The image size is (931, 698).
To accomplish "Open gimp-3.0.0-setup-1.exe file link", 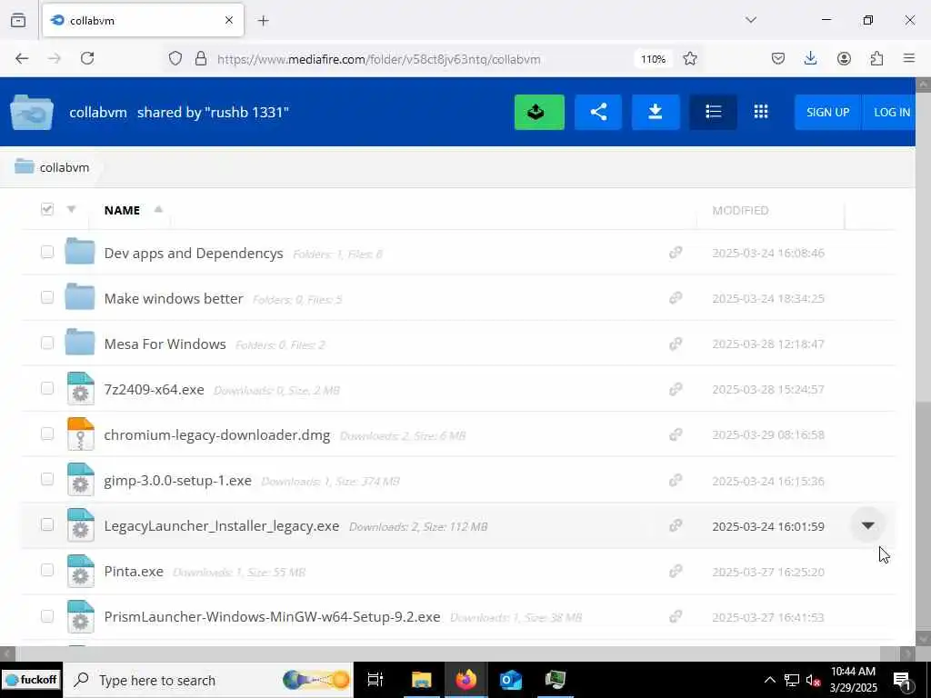I will pos(177,481).
